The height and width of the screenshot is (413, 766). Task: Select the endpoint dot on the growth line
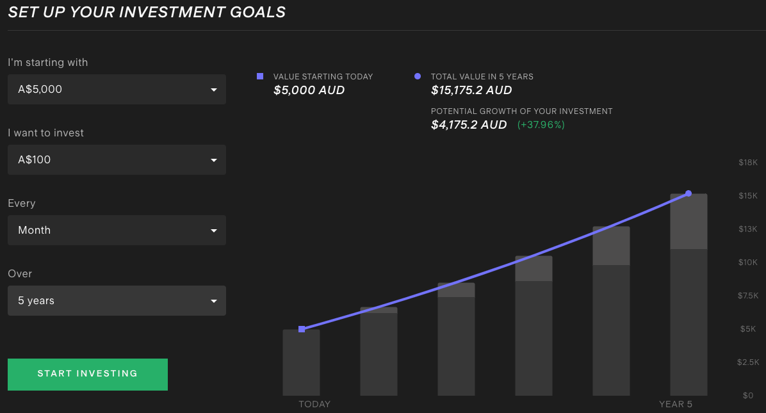[689, 193]
